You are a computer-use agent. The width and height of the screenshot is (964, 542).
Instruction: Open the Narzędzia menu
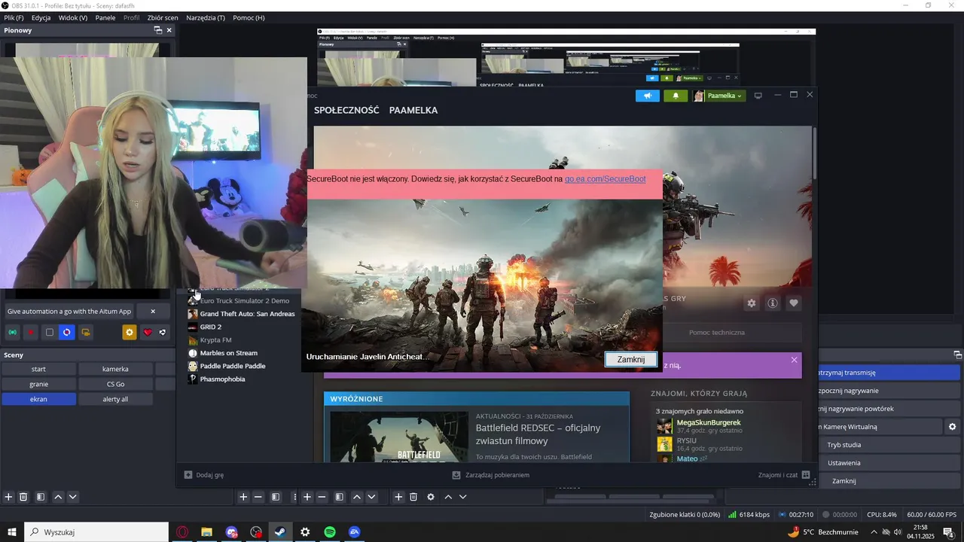tap(206, 17)
